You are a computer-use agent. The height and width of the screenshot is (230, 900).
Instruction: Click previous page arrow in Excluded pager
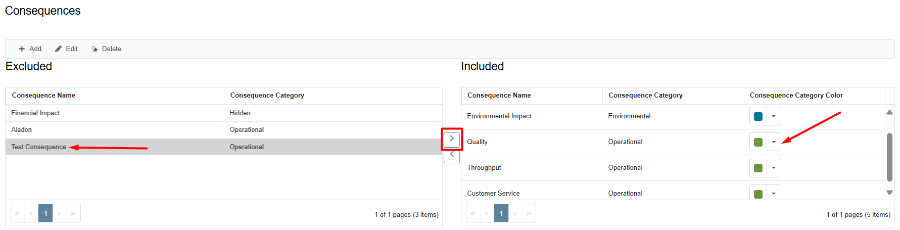31,213
